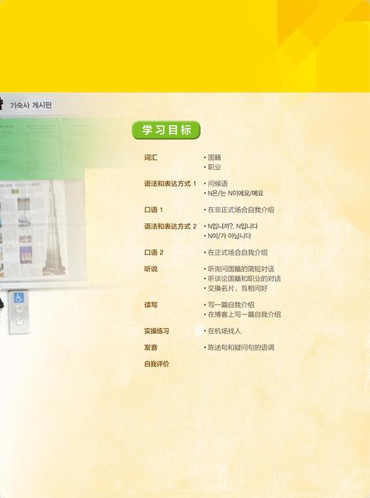Select the 语法和表达方式 2 label

coord(170,227)
